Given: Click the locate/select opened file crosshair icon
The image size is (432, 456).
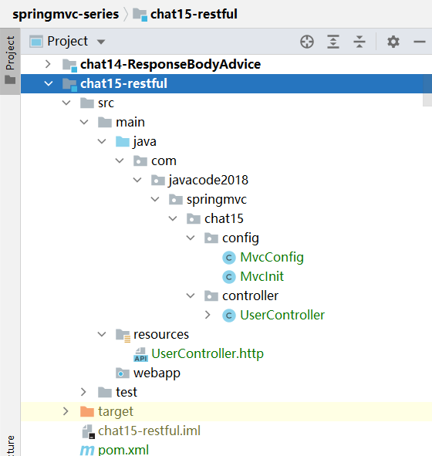Looking at the screenshot, I should (x=307, y=42).
